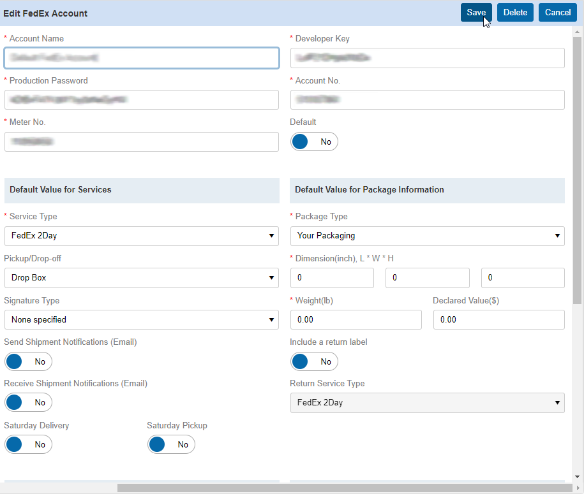Cancel editing the FedEx account
Image resolution: width=584 pixels, height=494 pixels.
click(557, 13)
